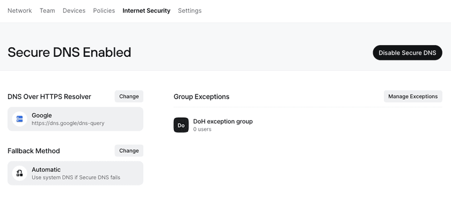The width and height of the screenshot is (451, 201).
Task: Select the Google resolver card
Action: point(75,119)
